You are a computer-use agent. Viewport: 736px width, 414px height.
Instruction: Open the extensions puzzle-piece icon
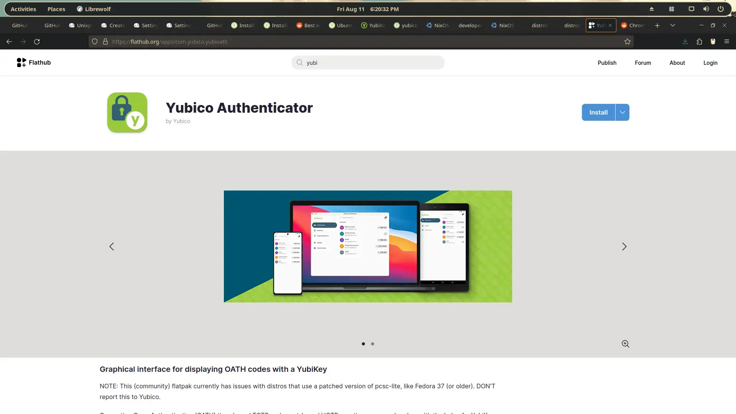(699, 42)
